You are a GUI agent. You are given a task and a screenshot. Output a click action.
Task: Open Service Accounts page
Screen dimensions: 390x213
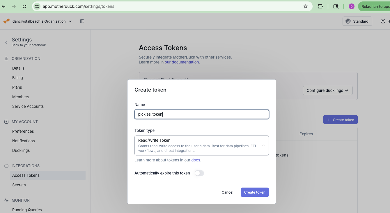click(x=28, y=106)
